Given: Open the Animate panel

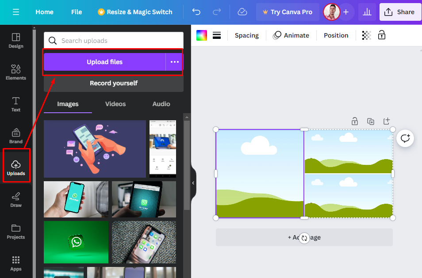Looking at the screenshot, I should (291, 35).
